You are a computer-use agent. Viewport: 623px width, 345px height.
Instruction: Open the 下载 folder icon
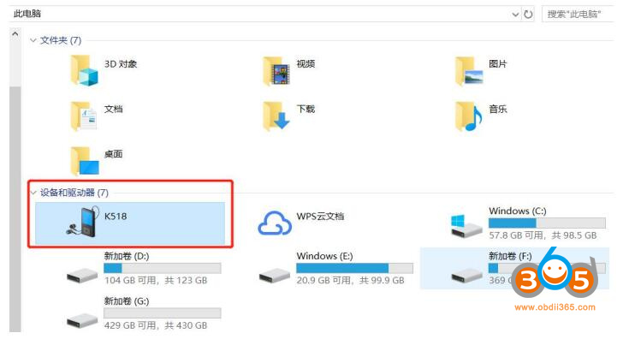click(276, 114)
